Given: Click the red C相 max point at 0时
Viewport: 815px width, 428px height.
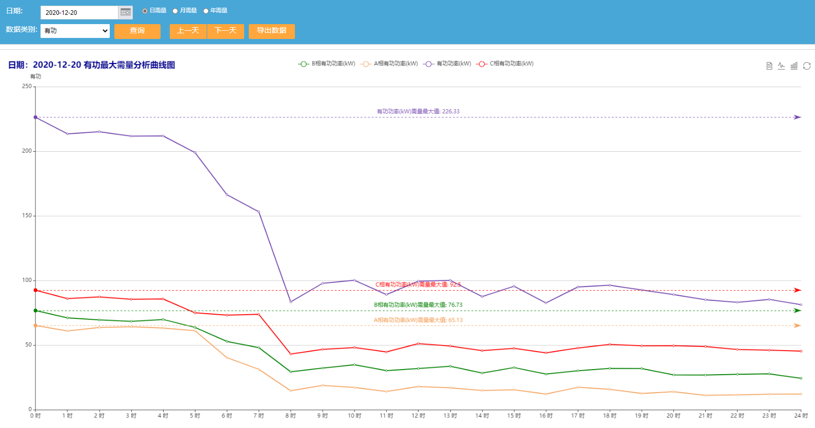Looking at the screenshot, I should pyautogui.click(x=35, y=290).
